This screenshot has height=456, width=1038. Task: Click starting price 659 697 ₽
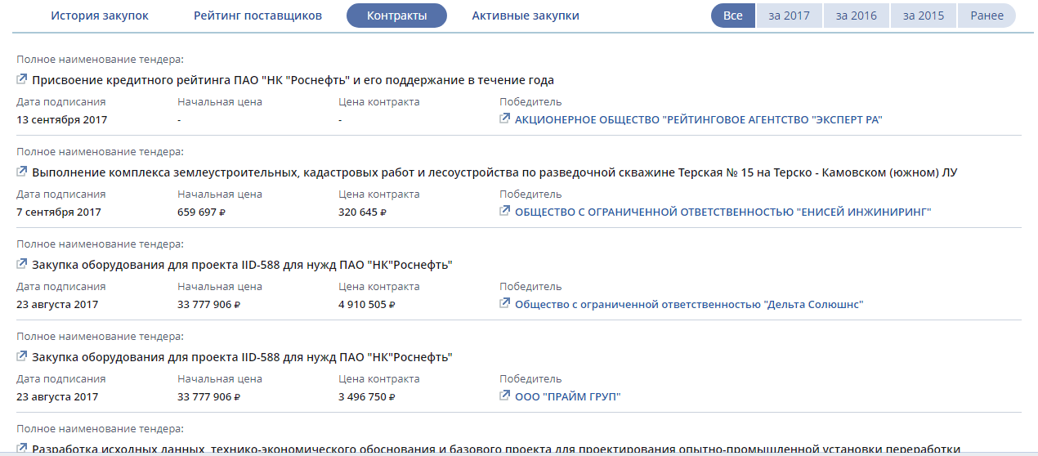[x=201, y=212]
